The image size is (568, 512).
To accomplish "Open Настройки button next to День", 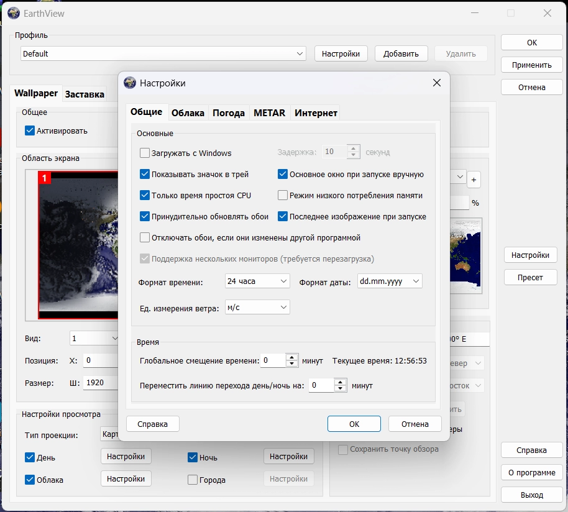I will pyautogui.click(x=126, y=456).
